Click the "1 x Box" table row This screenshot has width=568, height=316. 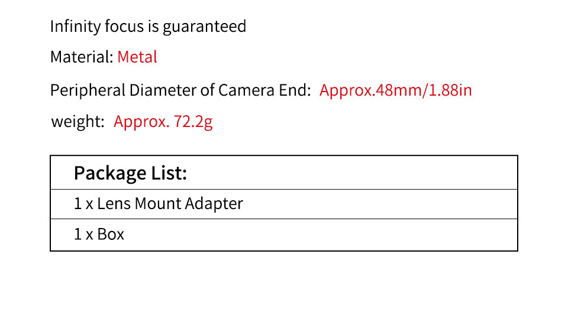pos(99,234)
